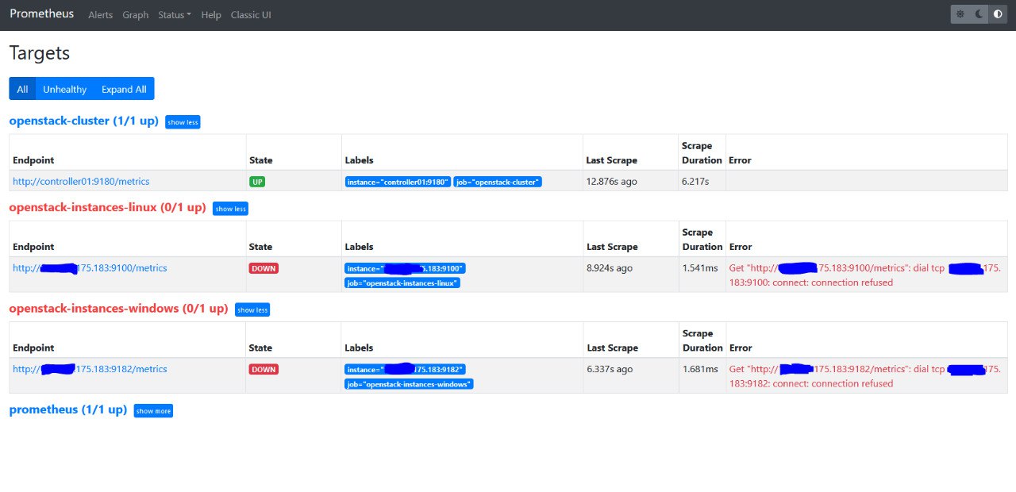Collapse openstack-instances-windows with show less
This screenshot has height=492, width=1016.
(x=252, y=309)
